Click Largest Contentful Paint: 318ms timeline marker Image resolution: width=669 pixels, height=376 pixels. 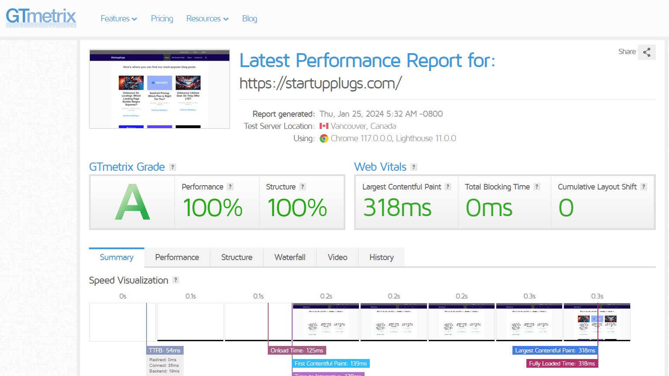point(555,350)
